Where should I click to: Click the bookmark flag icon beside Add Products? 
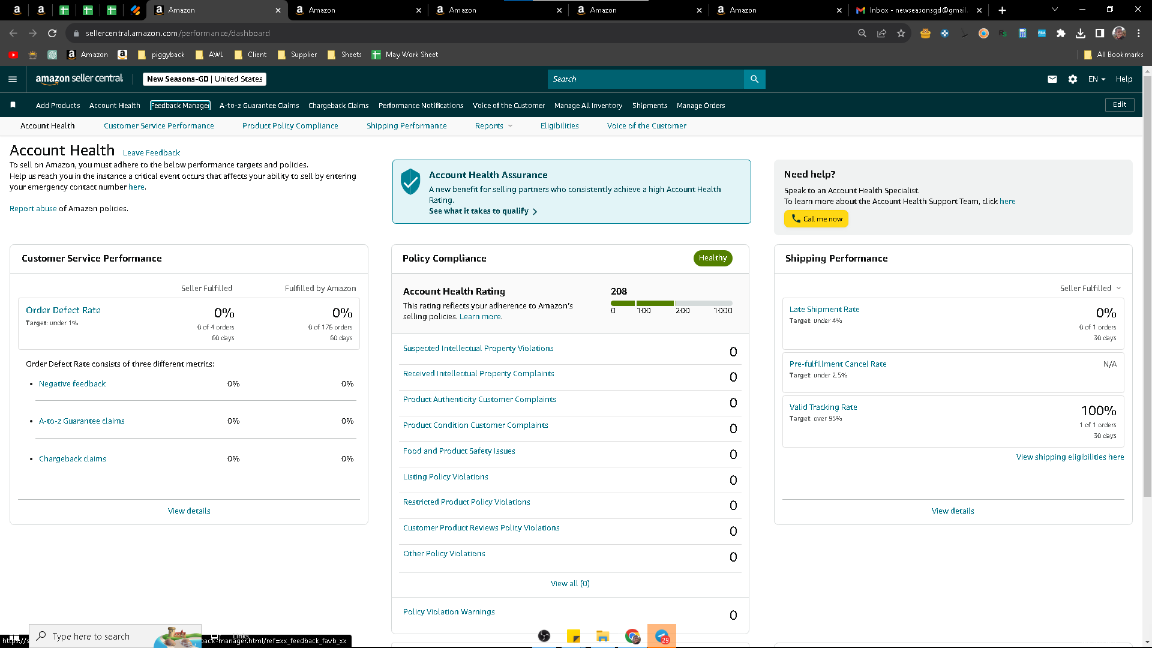pos(13,105)
